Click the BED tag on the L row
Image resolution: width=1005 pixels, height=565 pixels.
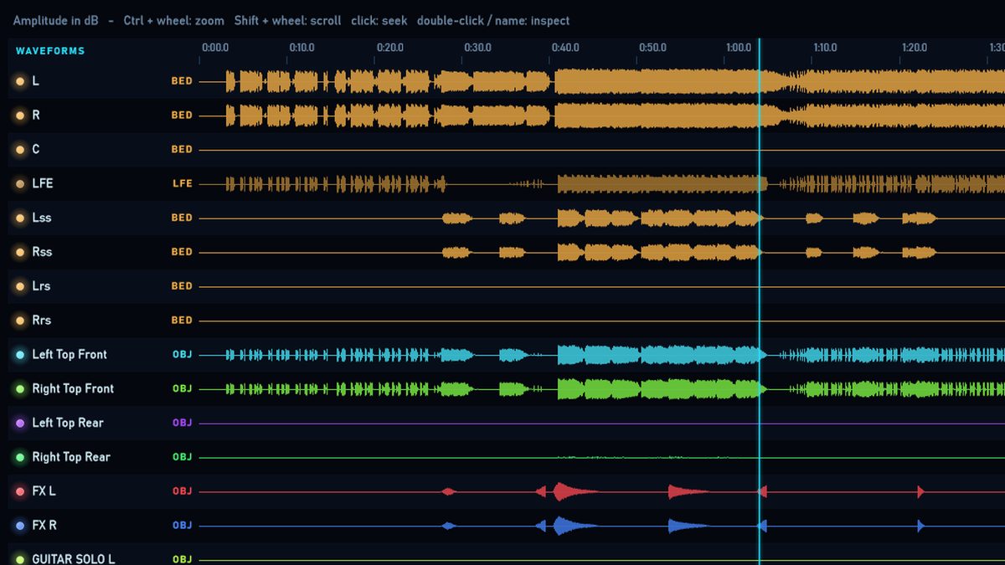[x=182, y=81]
